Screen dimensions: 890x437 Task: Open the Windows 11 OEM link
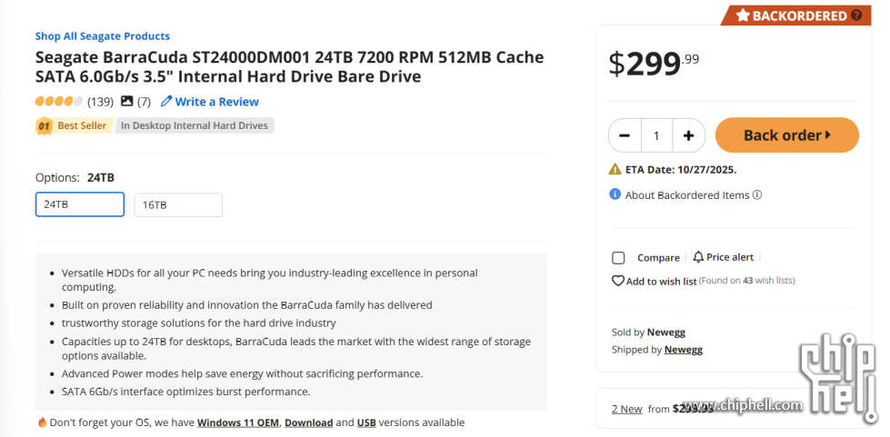(239, 422)
